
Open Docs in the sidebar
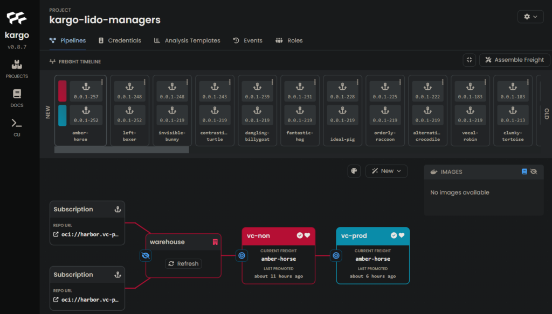pos(17,97)
